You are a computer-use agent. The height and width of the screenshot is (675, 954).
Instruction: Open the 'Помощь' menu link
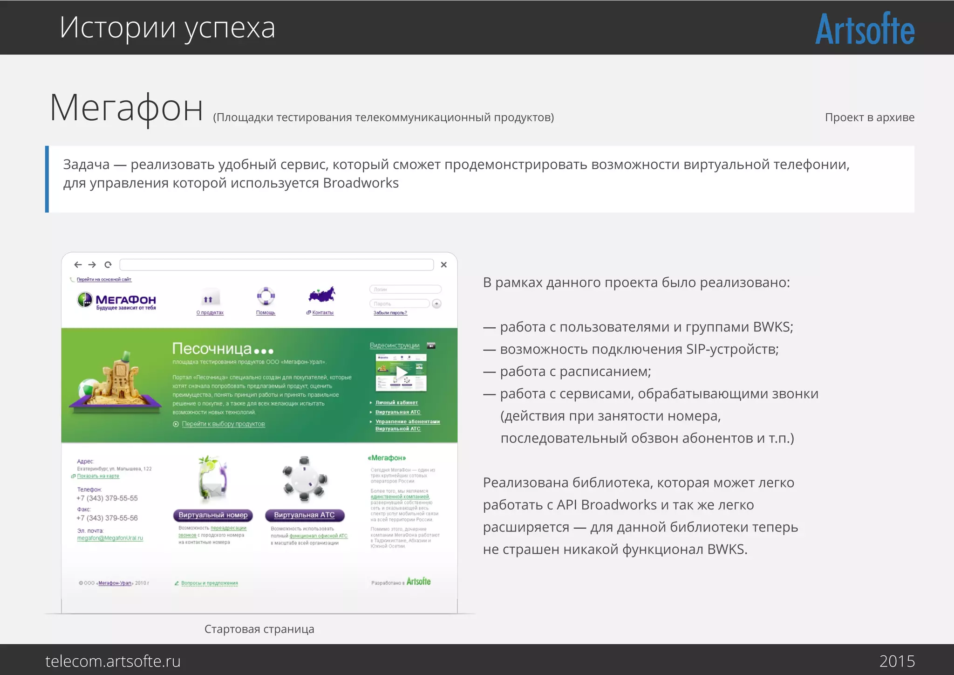click(x=266, y=313)
